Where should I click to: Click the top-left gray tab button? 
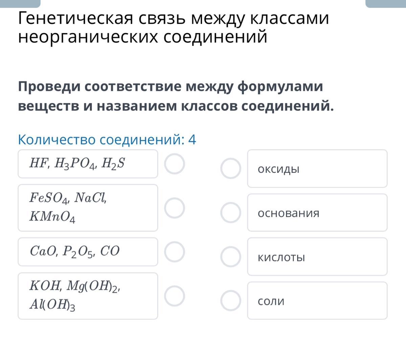click(x=20, y=3)
